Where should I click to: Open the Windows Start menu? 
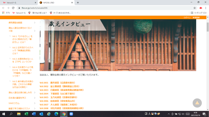click(4, 114)
